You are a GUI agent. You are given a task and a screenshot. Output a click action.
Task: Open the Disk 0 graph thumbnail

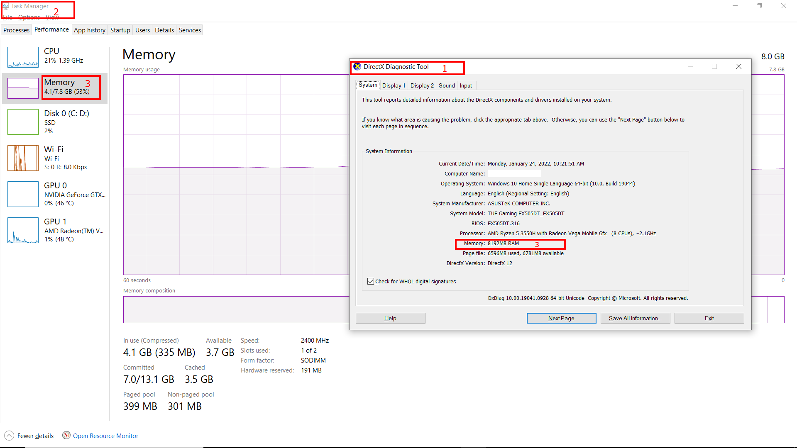pyautogui.click(x=23, y=122)
